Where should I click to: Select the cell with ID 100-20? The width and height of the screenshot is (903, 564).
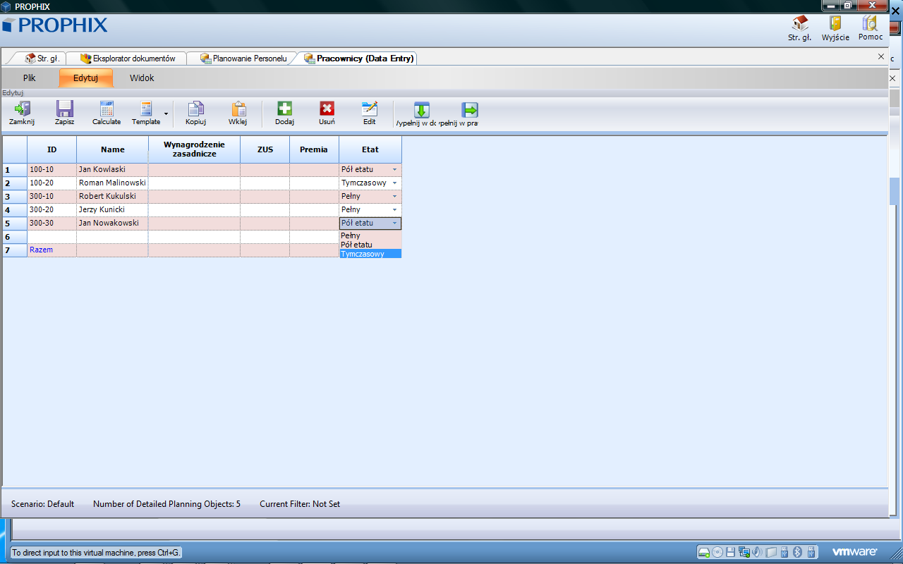[x=52, y=183]
